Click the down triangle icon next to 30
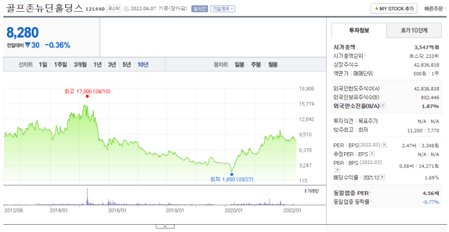 (28, 45)
